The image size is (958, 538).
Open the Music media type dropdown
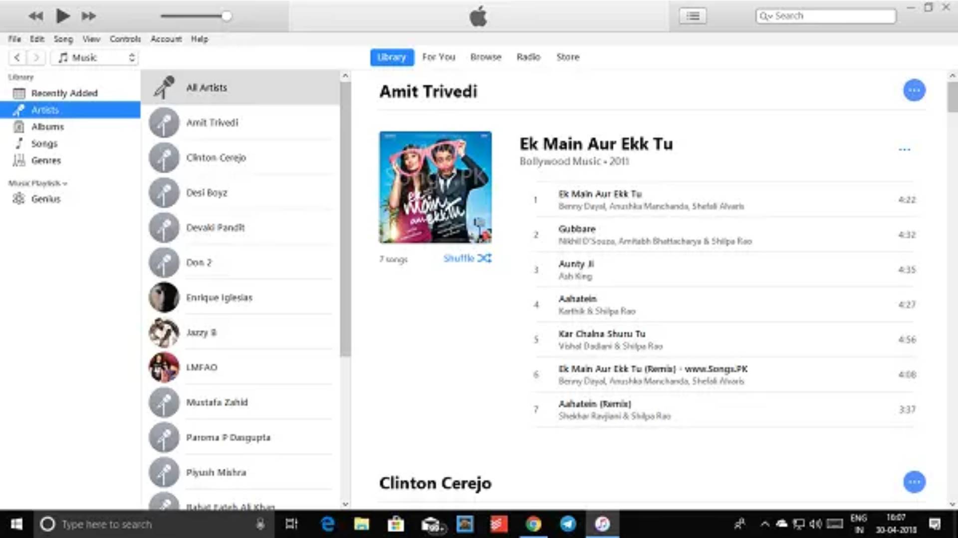[x=95, y=58]
